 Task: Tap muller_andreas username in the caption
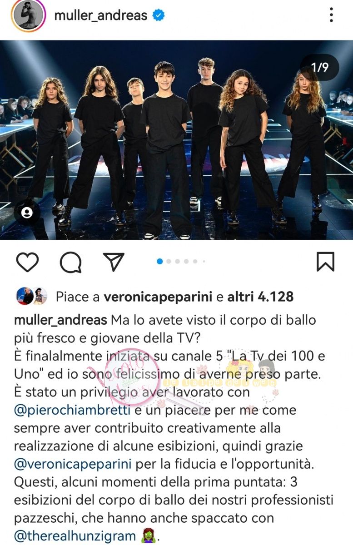(x=61, y=320)
